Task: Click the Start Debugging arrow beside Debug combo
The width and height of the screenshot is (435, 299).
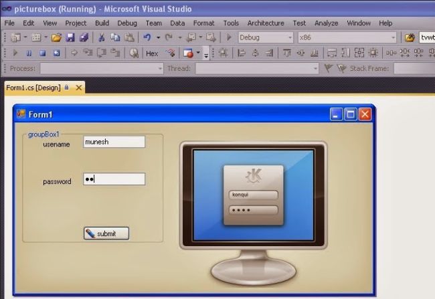Action: 229,37
